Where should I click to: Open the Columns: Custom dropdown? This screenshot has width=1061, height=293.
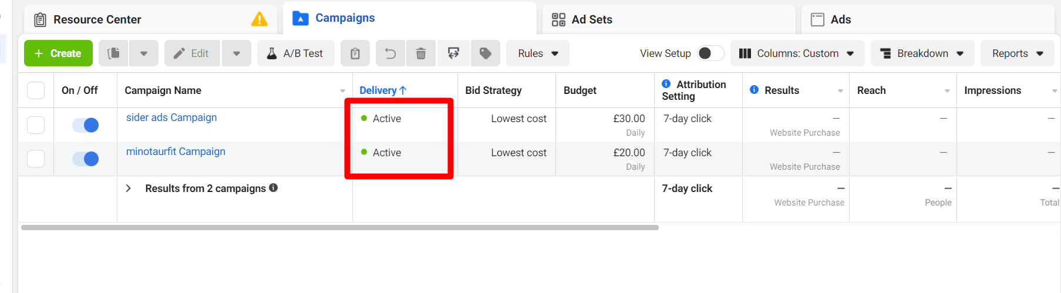797,53
